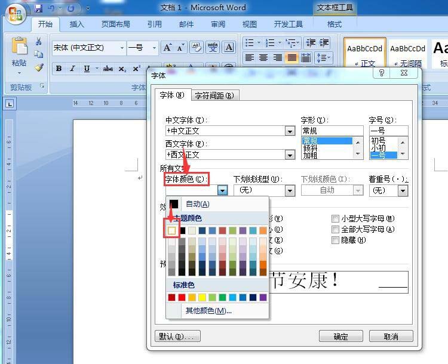The height and width of the screenshot is (364, 448).
Task: Pick the white theme color swatch
Action: click(172, 230)
